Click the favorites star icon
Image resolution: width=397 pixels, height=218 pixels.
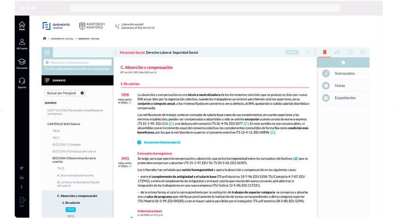click(343, 62)
